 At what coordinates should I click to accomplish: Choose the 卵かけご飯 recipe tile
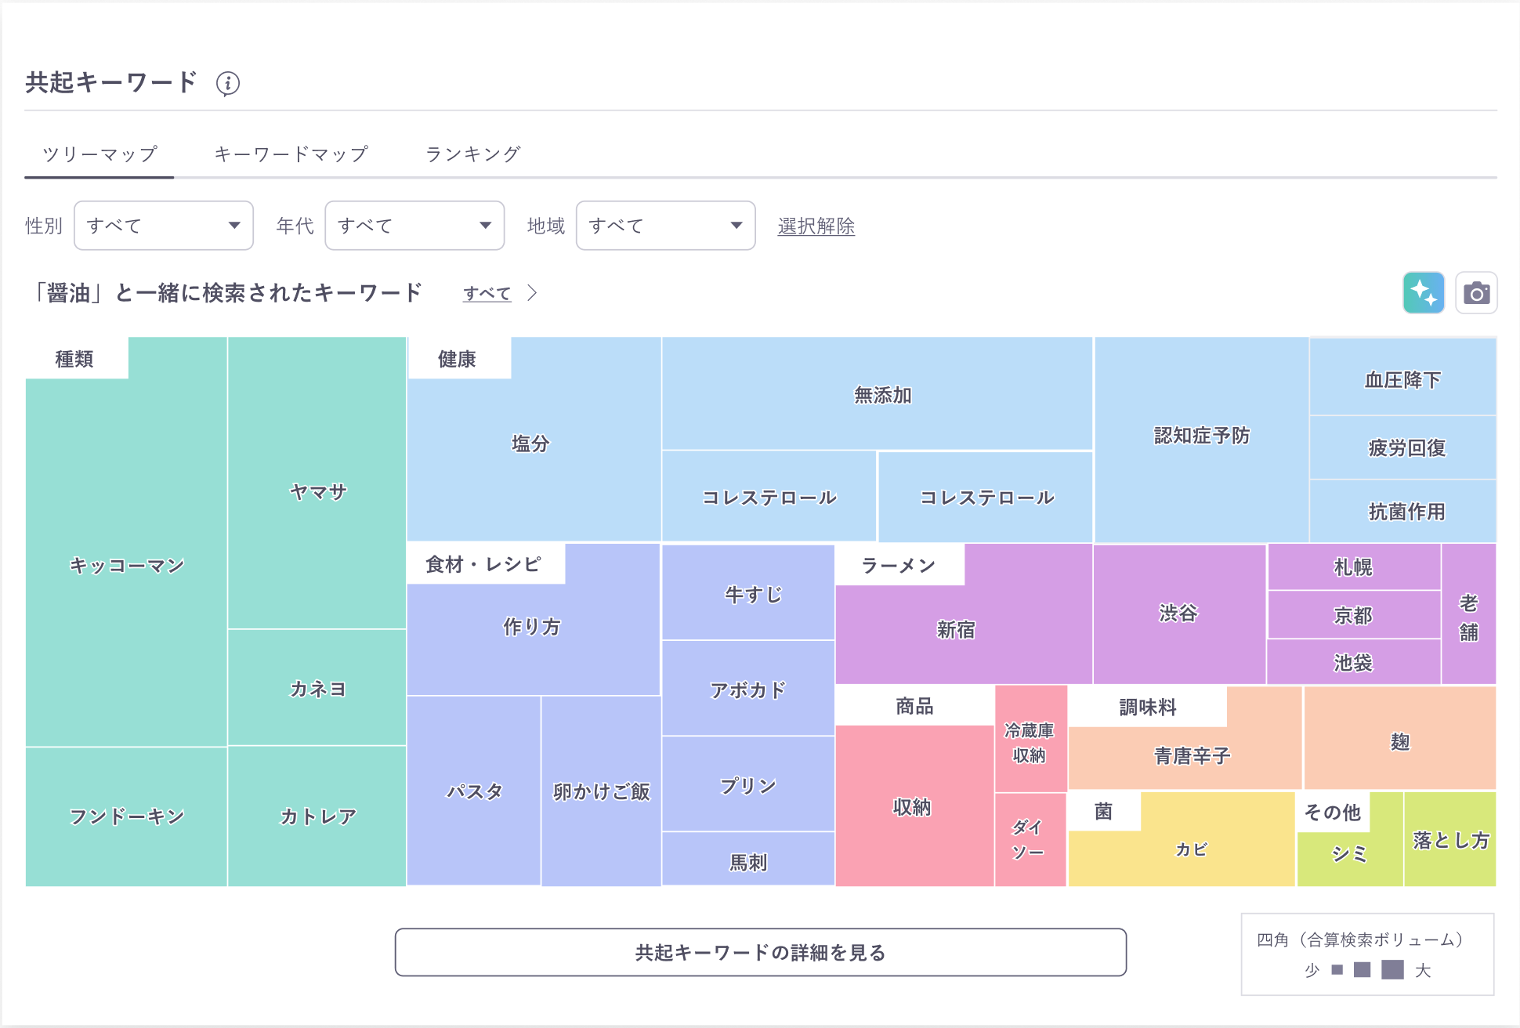click(601, 791)
